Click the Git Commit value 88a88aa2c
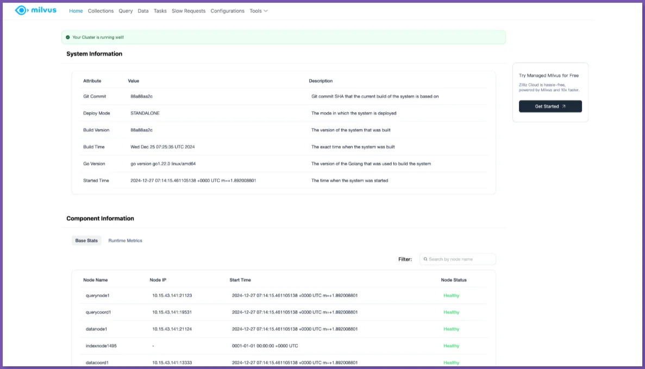 click(x=141, y=97)
